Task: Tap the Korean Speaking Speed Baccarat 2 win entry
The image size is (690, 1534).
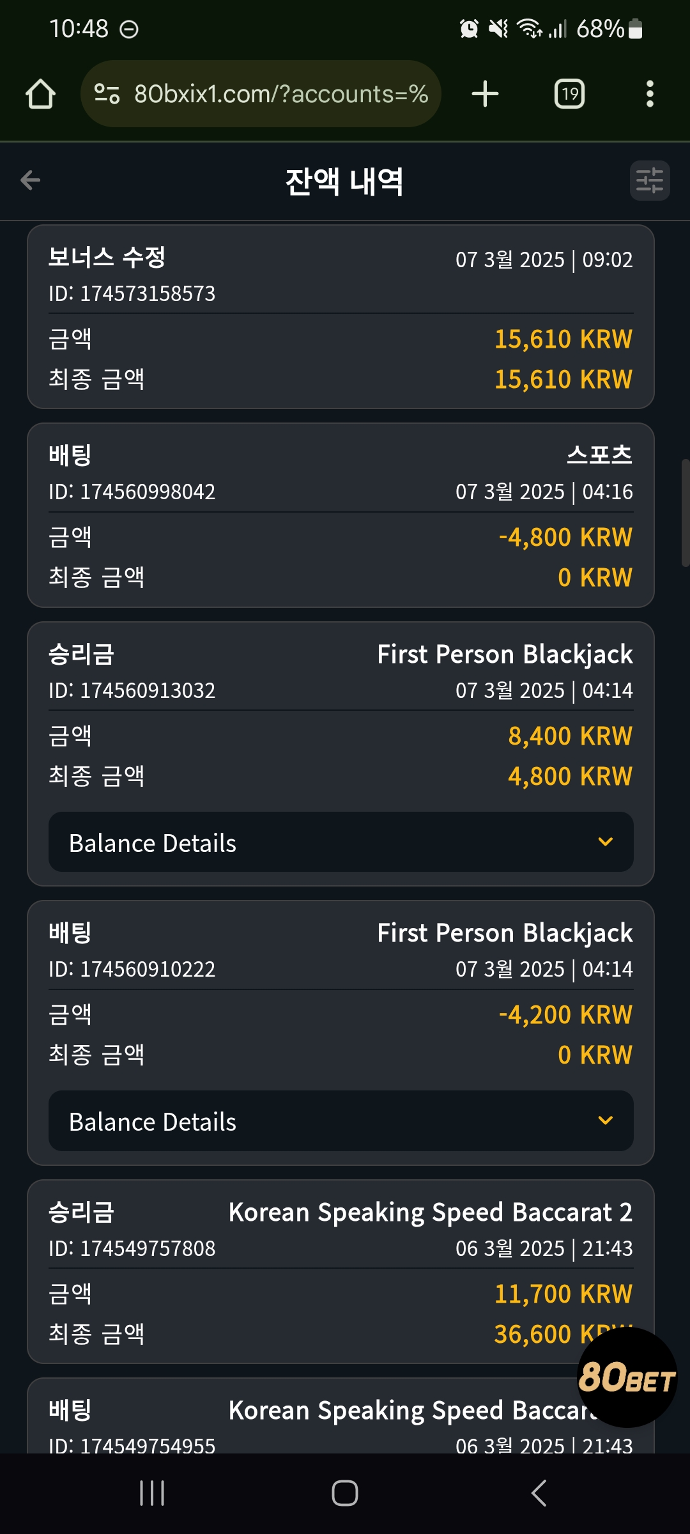Action: tap(341, 1272)
